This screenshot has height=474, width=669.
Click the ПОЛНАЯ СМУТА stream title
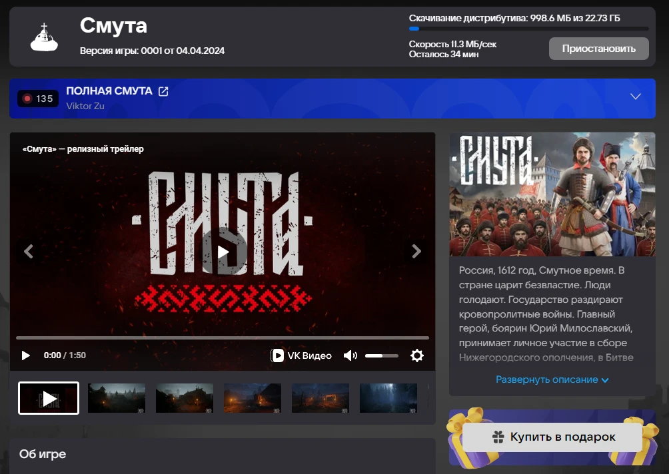(x=109, y=91)
